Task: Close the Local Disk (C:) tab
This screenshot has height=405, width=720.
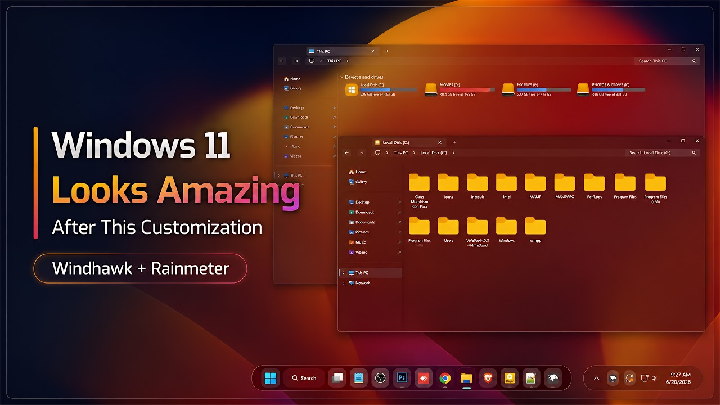Action: point(440,142)
